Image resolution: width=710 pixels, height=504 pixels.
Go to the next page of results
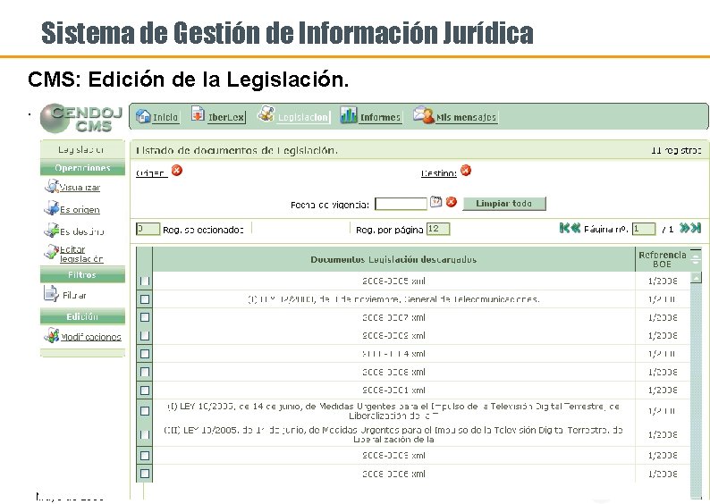click(685, 228)
